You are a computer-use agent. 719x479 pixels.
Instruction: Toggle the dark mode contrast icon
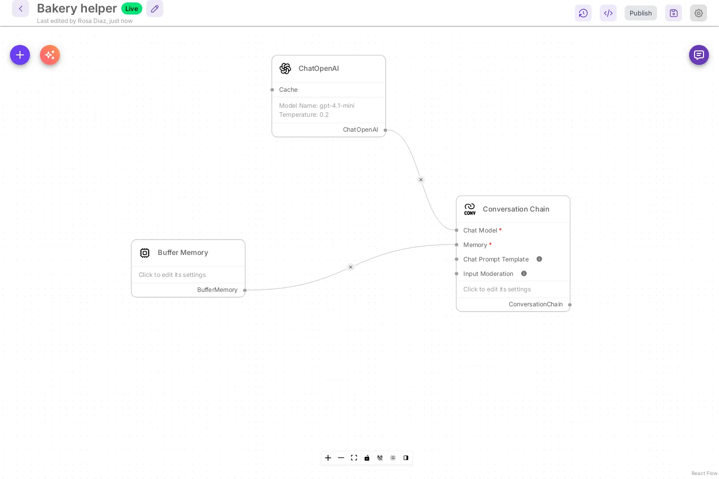click(x=406, y=458)
